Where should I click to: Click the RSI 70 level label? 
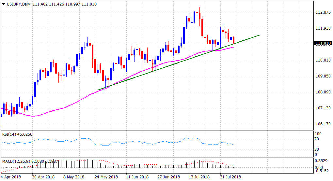(x=316, y=139)
